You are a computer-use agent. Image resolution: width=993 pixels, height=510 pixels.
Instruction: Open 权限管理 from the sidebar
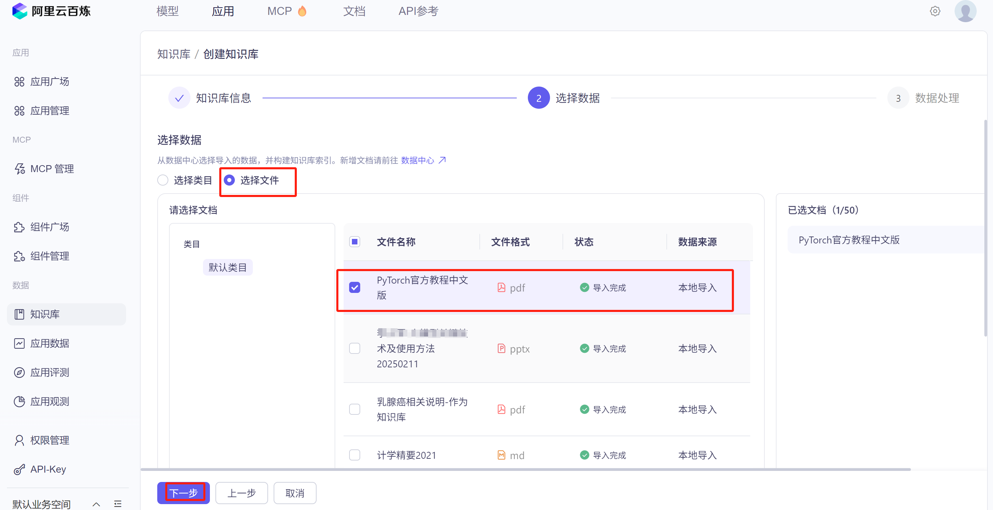pyautogui.click(x=49, y=440)
